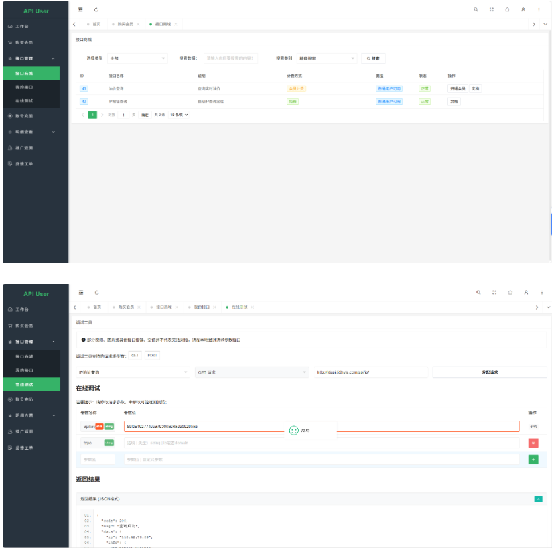
Task: Open the IP地址查询 interface dropdown in debug tool
Action: tap(134, 372)
